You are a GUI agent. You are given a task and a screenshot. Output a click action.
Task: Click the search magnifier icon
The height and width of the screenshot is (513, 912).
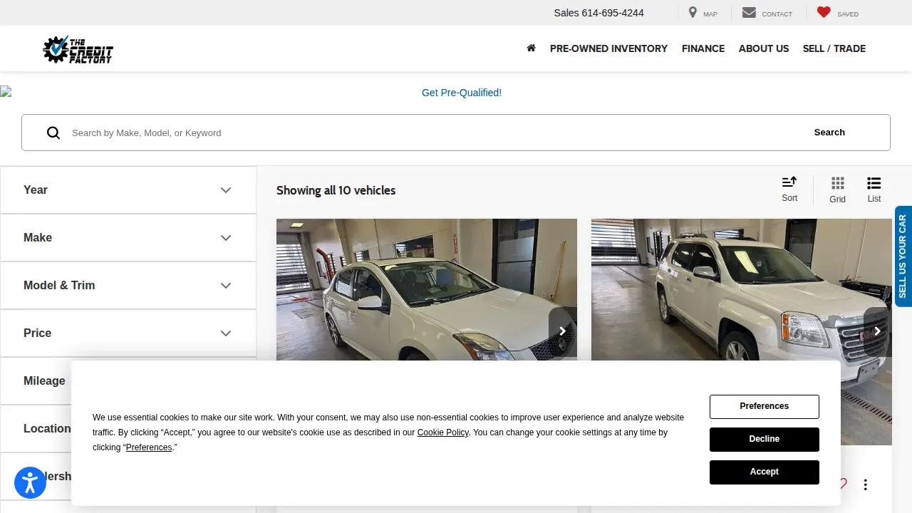pyautogui.click(x=53, y=133)
